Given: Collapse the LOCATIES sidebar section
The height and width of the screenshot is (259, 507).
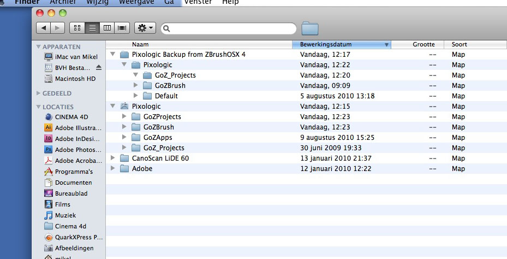Looking at the screenshot, I should 39,107.
